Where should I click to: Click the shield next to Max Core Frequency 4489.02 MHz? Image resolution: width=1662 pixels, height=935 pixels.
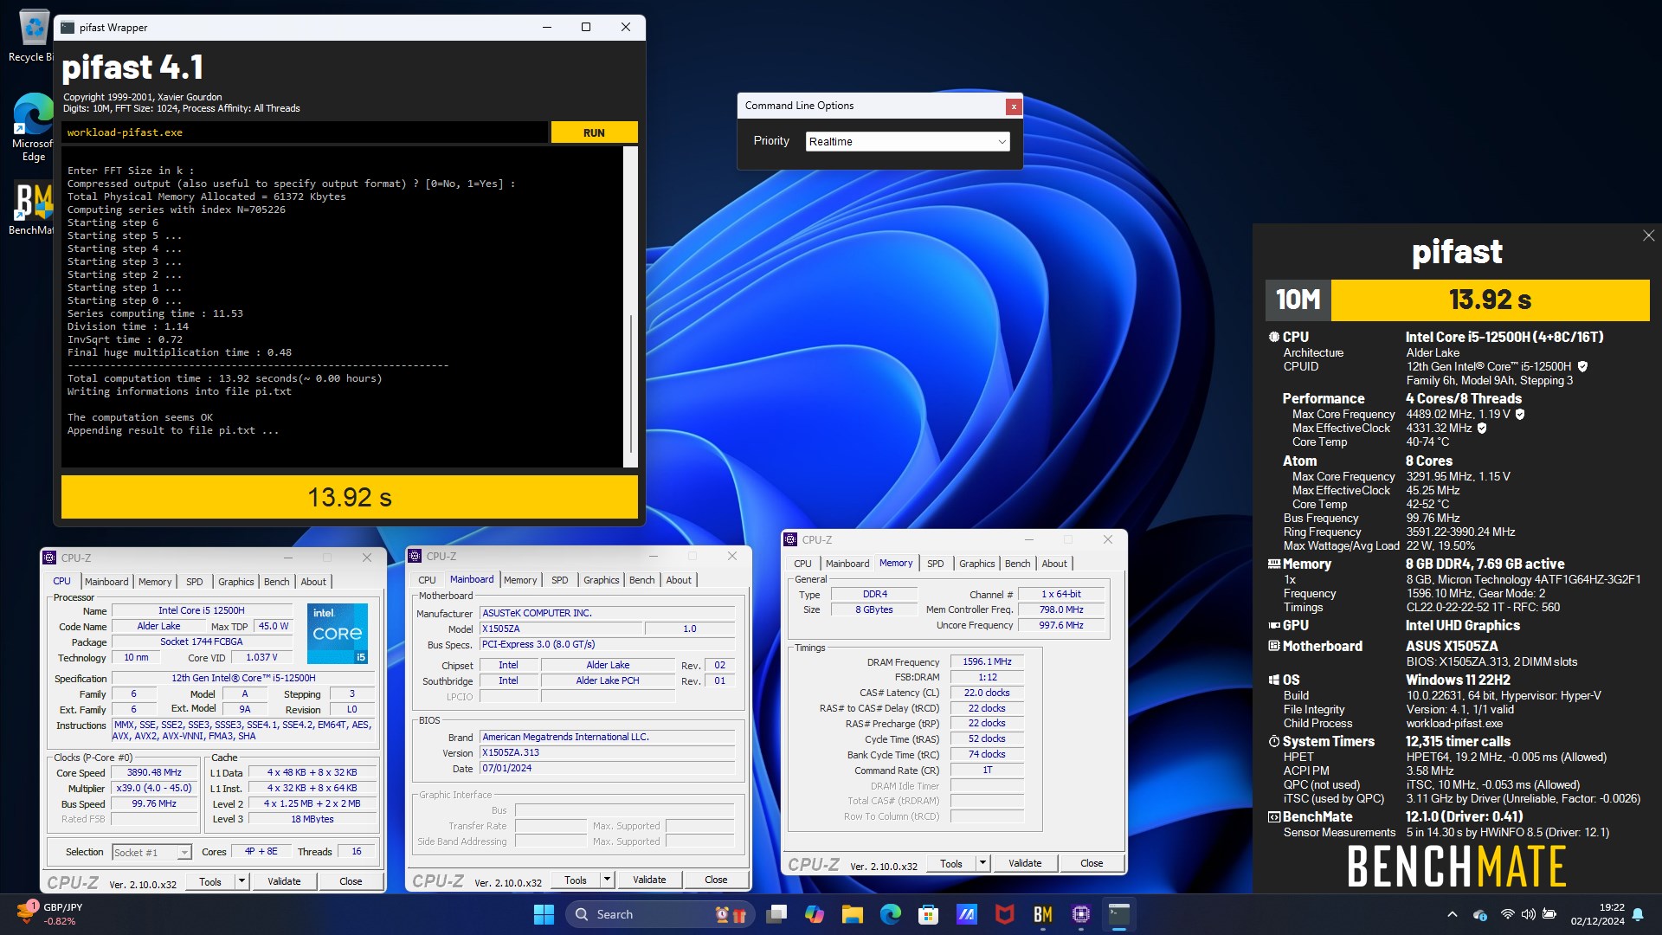click(x=1520, y=414)
